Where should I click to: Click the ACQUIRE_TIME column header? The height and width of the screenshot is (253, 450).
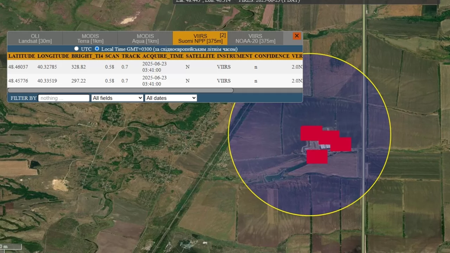coord(162,56)
